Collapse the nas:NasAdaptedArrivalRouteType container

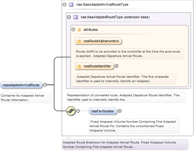pyautogui.click(x=65, y=5)
